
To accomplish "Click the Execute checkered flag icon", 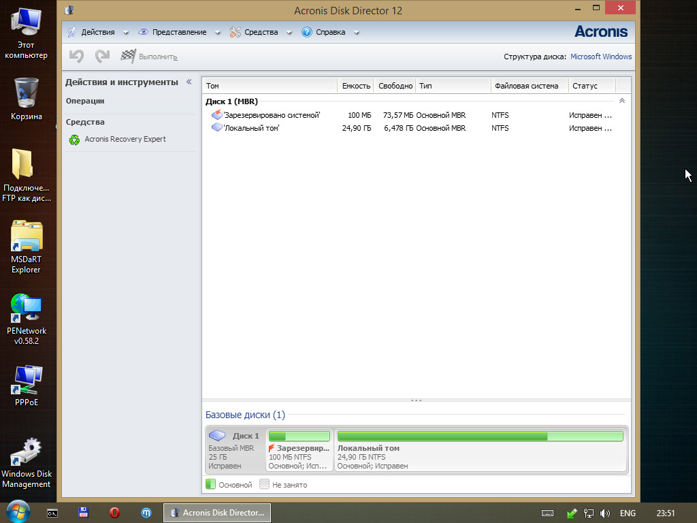I will tap(128, 57).
